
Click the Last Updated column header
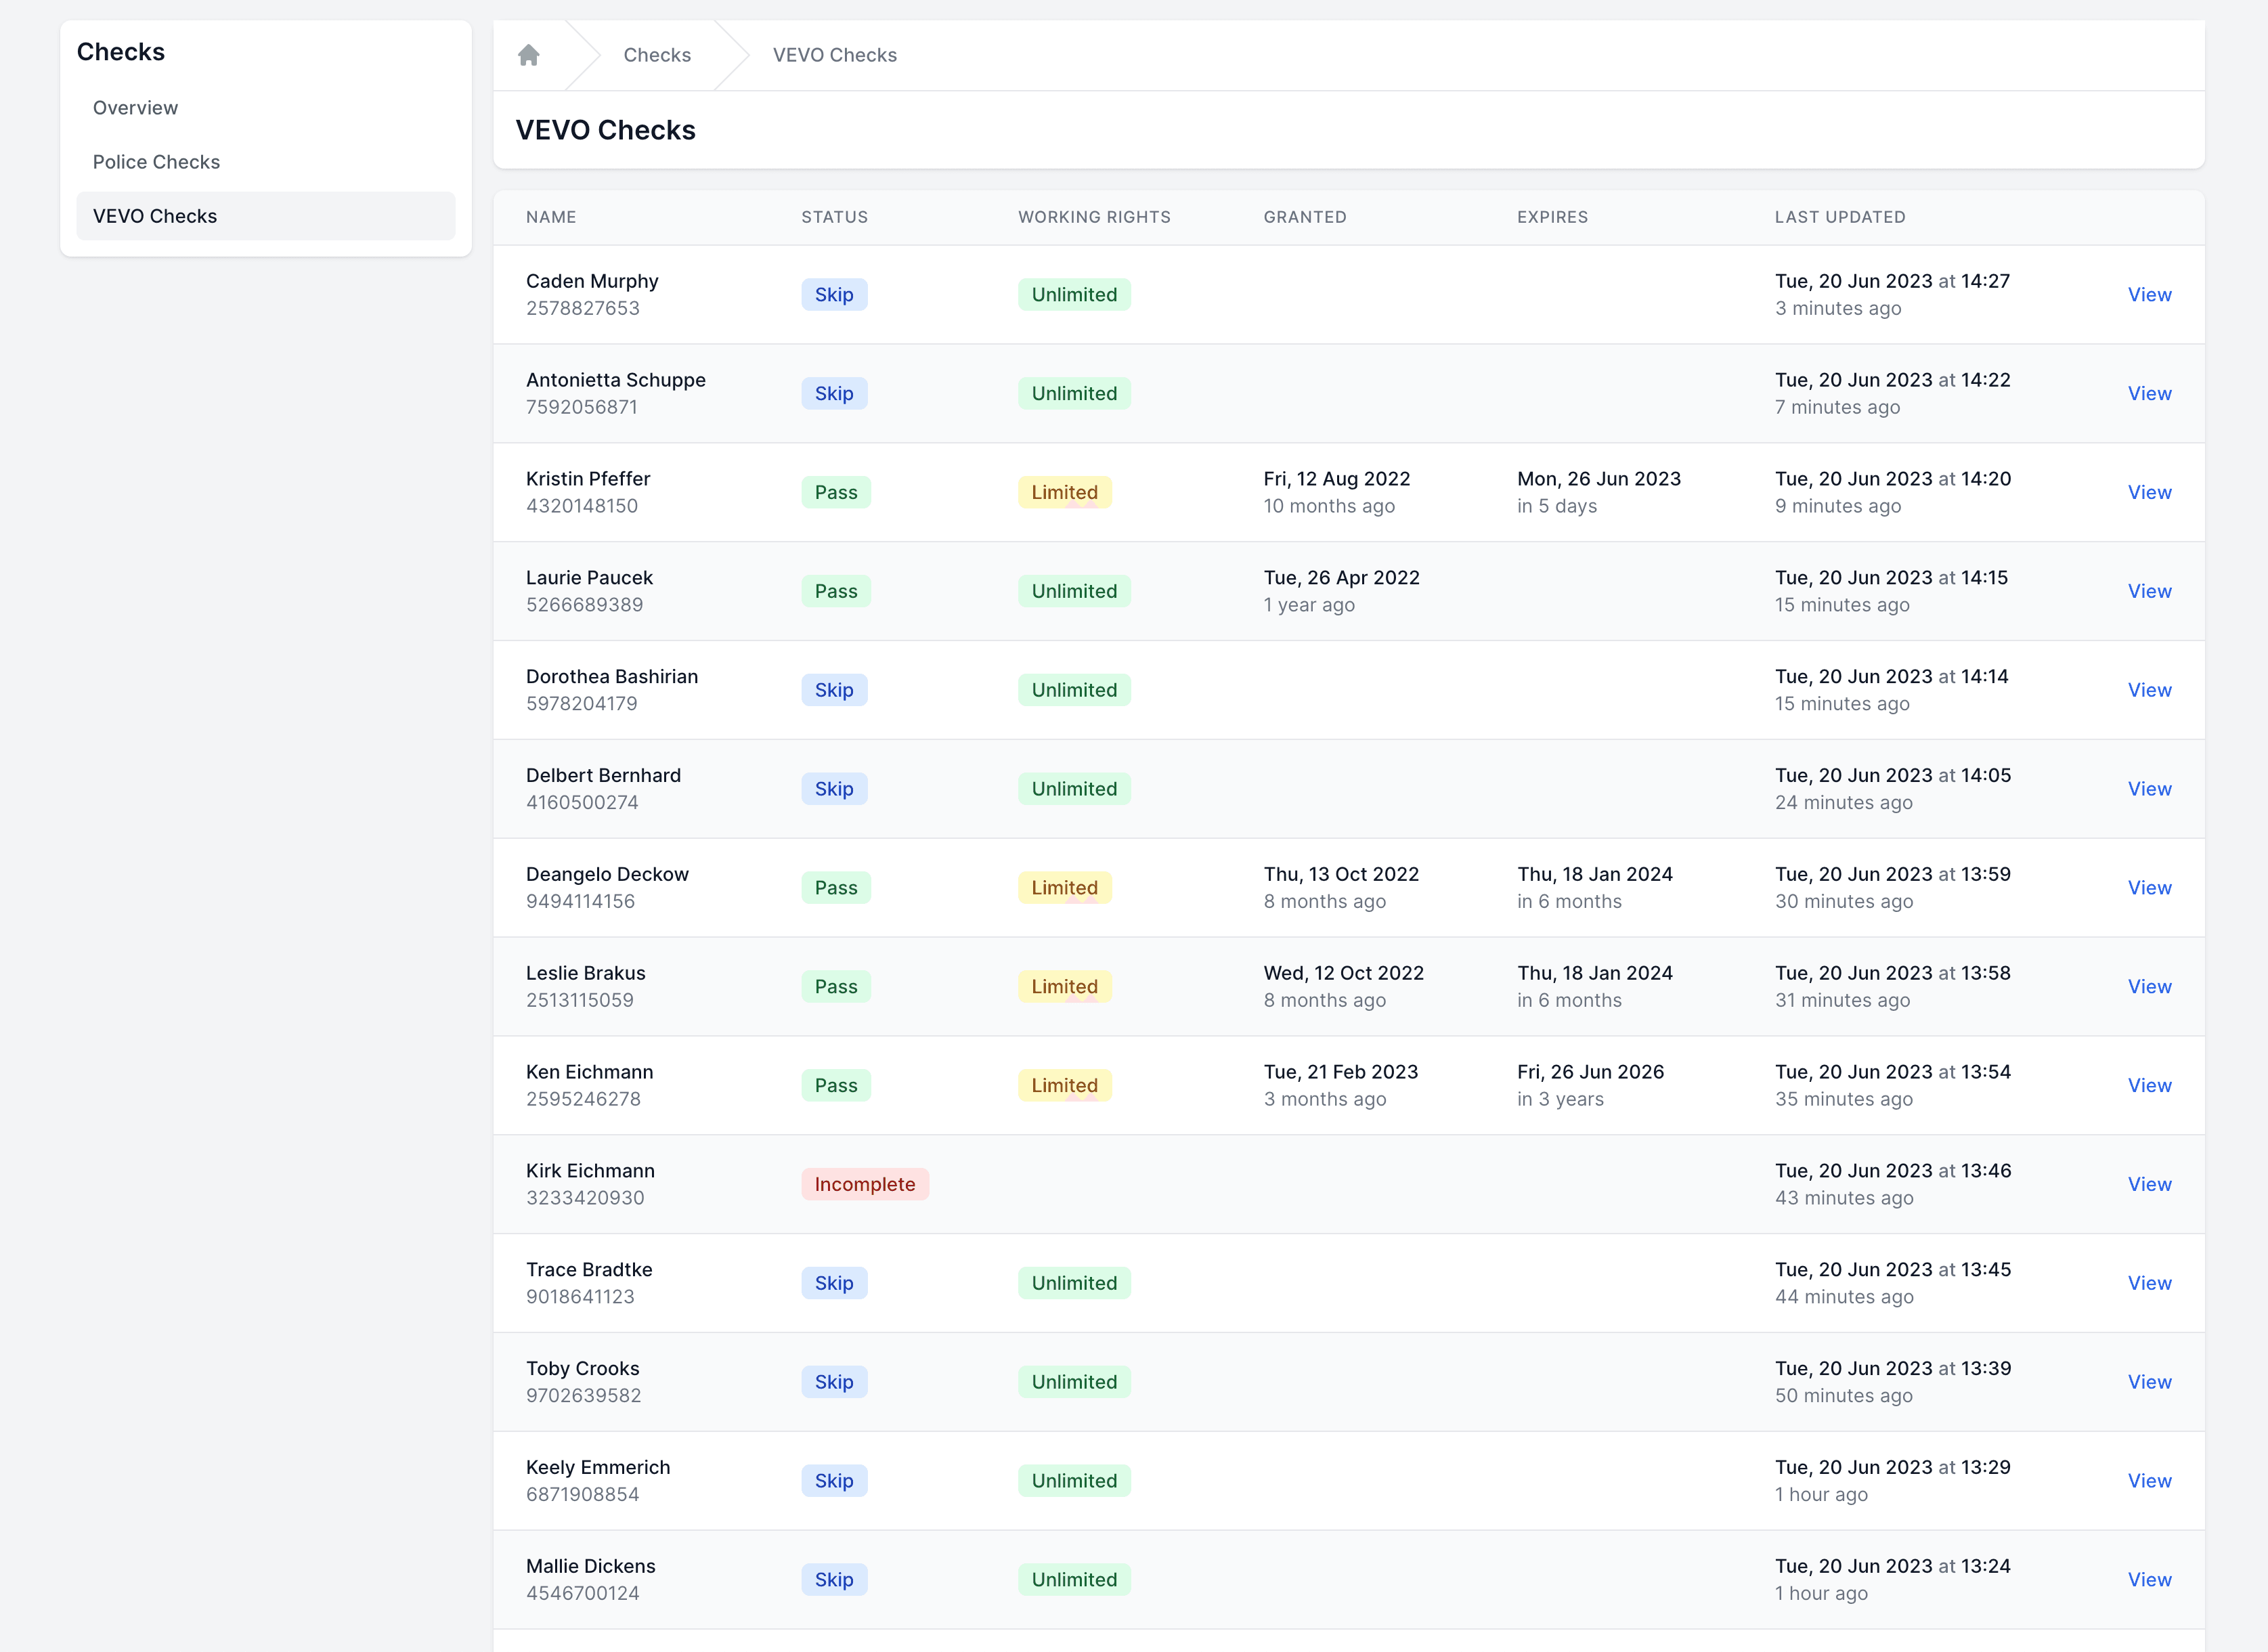coord(1839,217)
